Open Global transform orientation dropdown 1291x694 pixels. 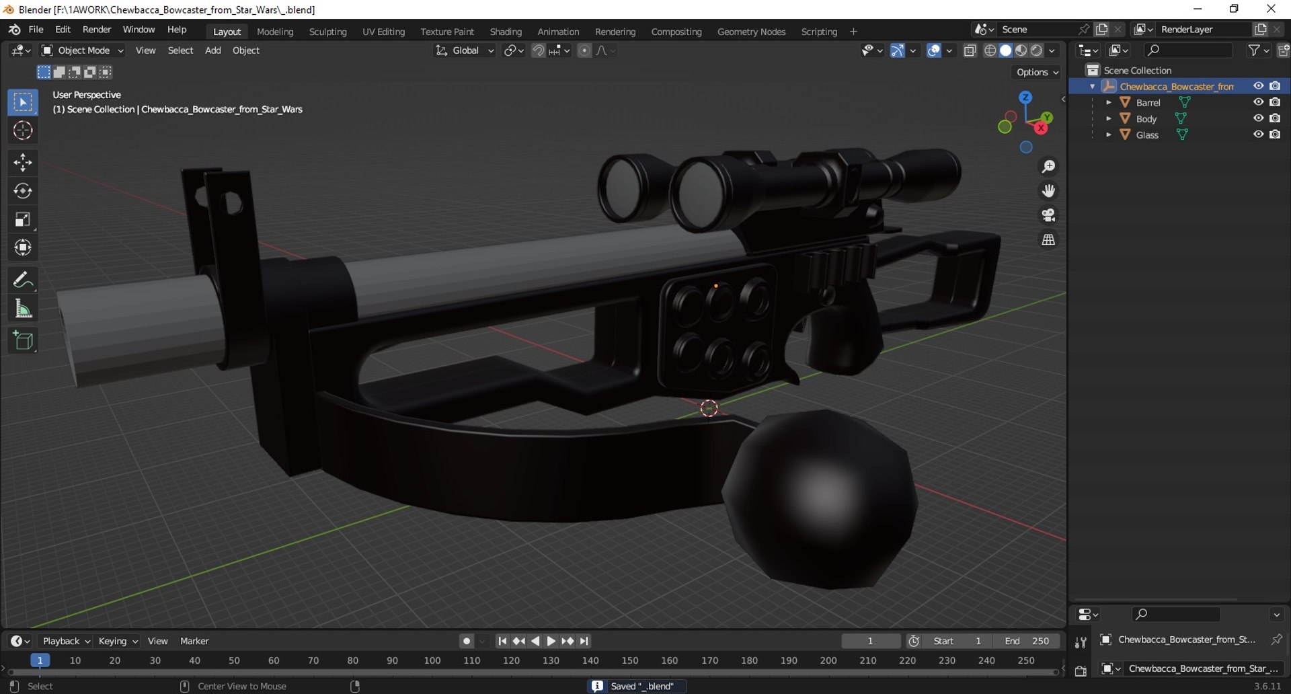coord(465,50)
